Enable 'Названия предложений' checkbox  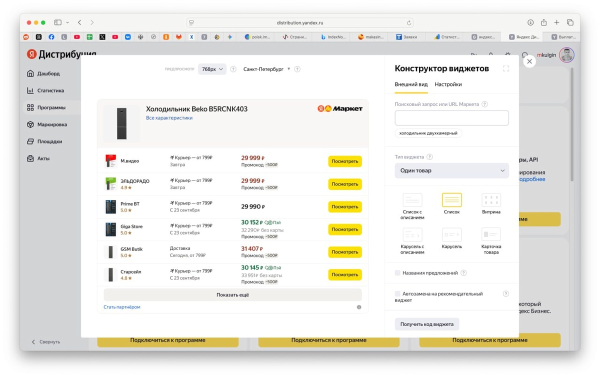397,273
